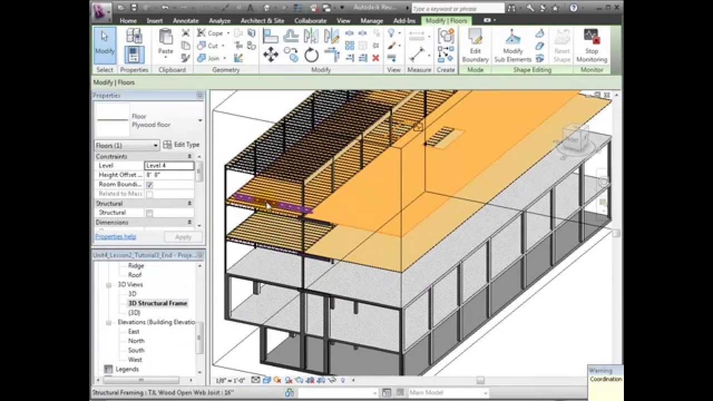Collapse the 3D Views tree node
Image resolution: width=713 pixels, height=401 pixels.
pos(109,285)
